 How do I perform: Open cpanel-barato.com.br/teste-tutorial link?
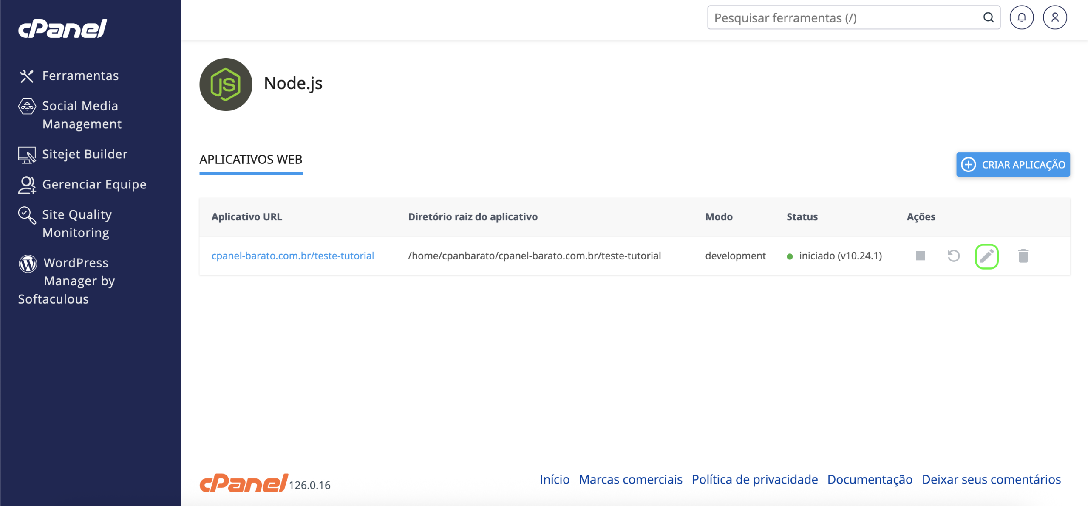point(293,256)
